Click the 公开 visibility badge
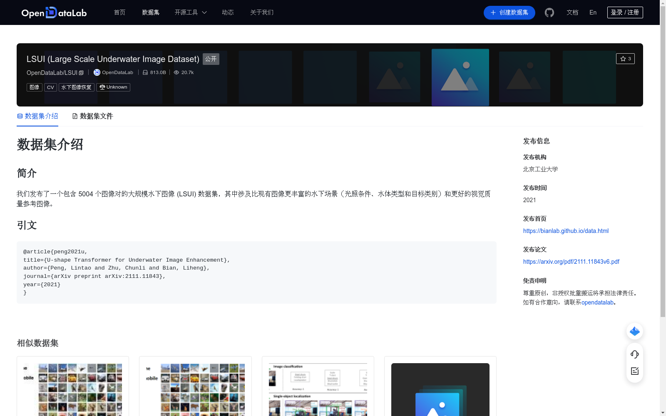 click(211, 59)
